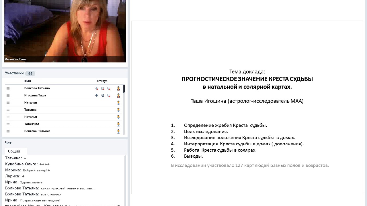Click slide line 'в натальной и солярной картах.'
Viewport: 367px width, 206px height.
[x=247, y=87]
